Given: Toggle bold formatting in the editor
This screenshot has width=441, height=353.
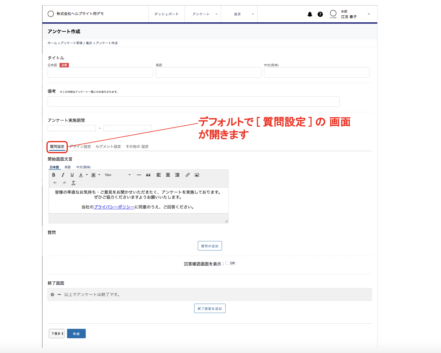Looking at the screenshot, I should [x=54, y=175].
